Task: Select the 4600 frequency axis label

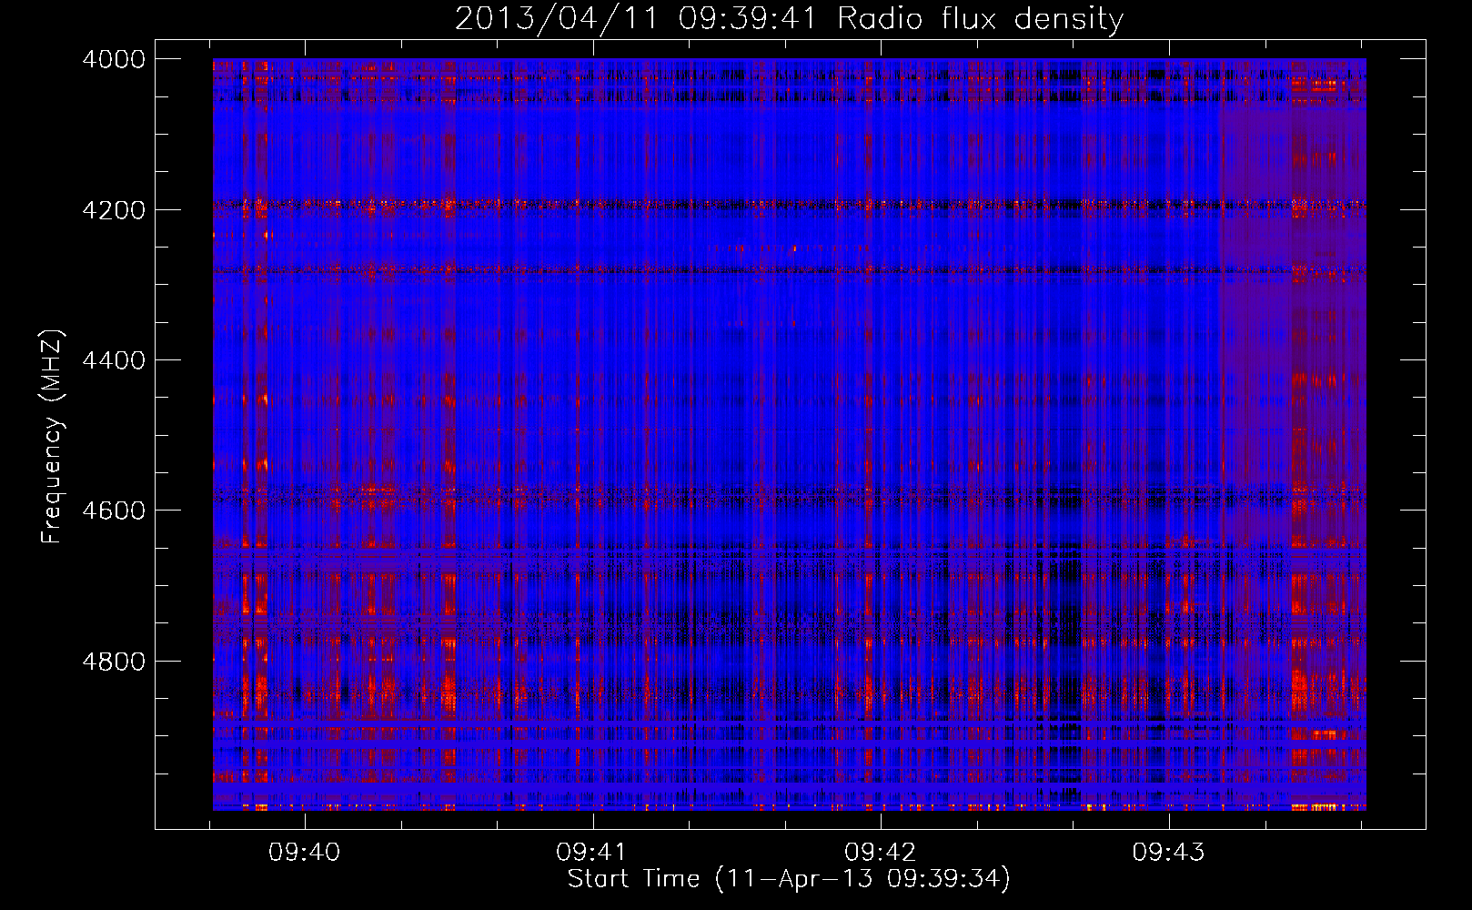Action: point(114,511)
